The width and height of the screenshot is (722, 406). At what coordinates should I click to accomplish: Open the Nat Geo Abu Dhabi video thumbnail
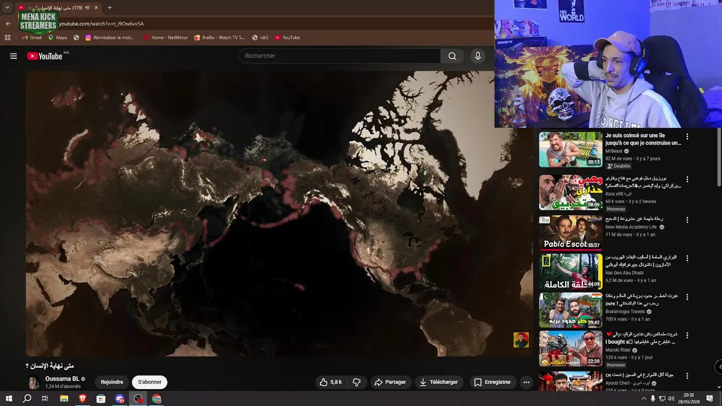point(570,271)
